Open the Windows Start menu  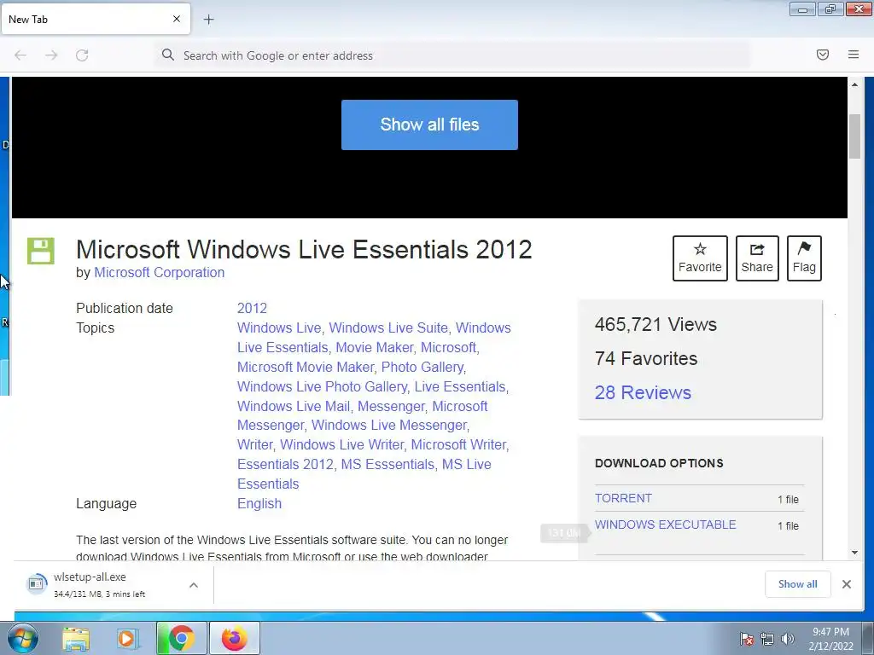22,638
